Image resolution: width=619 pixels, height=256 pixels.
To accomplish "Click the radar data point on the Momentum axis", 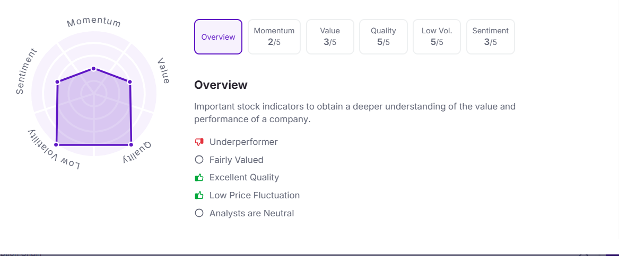I will (94, 69).
